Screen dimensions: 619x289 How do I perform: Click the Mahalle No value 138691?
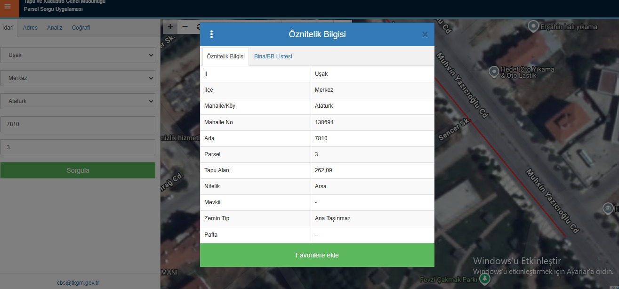coord(324,122)
